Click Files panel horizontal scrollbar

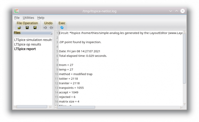(32, 107)
